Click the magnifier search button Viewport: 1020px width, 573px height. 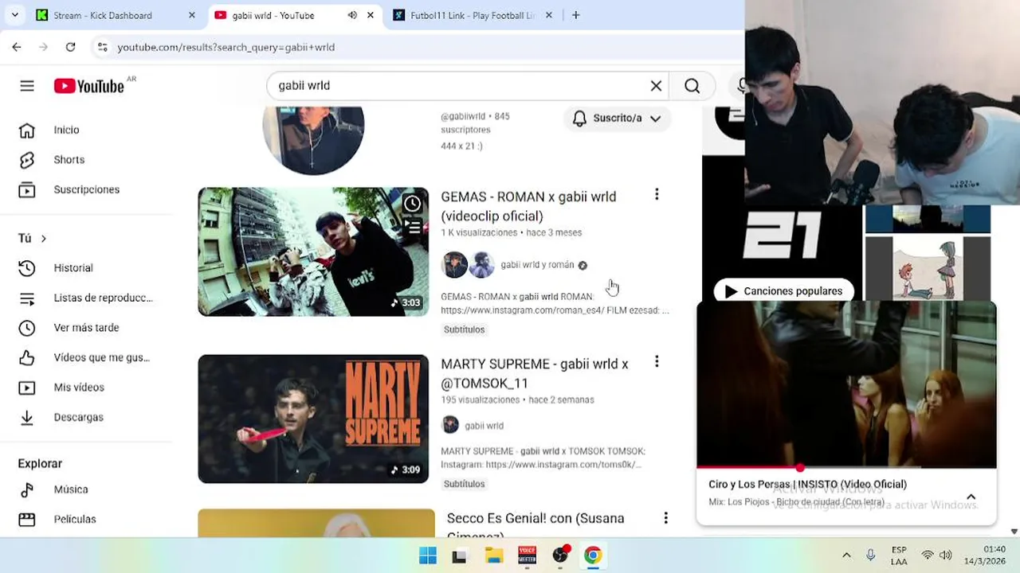click(692, 86)
